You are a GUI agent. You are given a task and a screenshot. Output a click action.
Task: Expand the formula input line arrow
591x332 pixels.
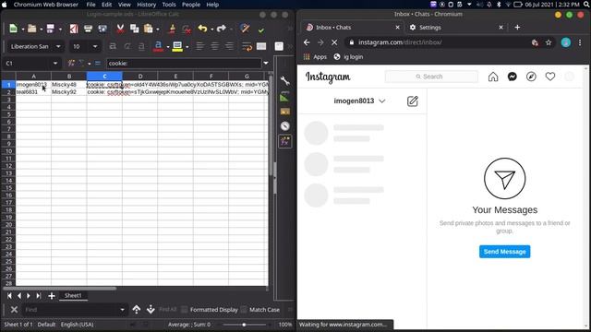click(x=266, y=64)
